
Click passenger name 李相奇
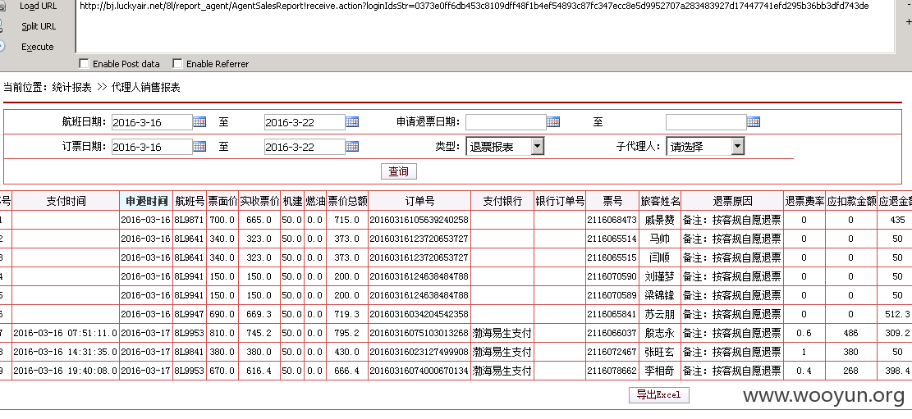click(x=659, y=371)
